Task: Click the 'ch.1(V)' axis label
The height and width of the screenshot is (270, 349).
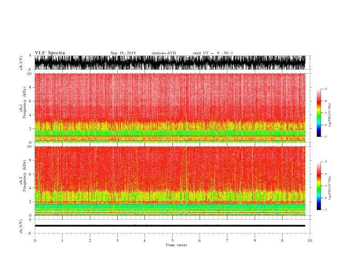Action: [21, 63]
